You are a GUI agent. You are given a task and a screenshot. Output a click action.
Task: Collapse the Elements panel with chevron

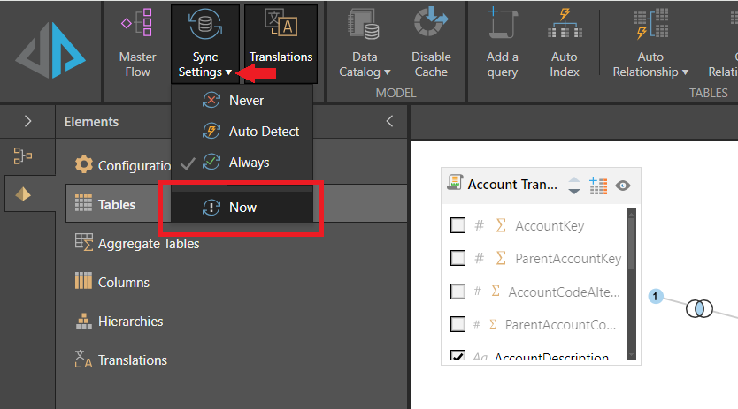pyautogui.click(x=389, y=122)
